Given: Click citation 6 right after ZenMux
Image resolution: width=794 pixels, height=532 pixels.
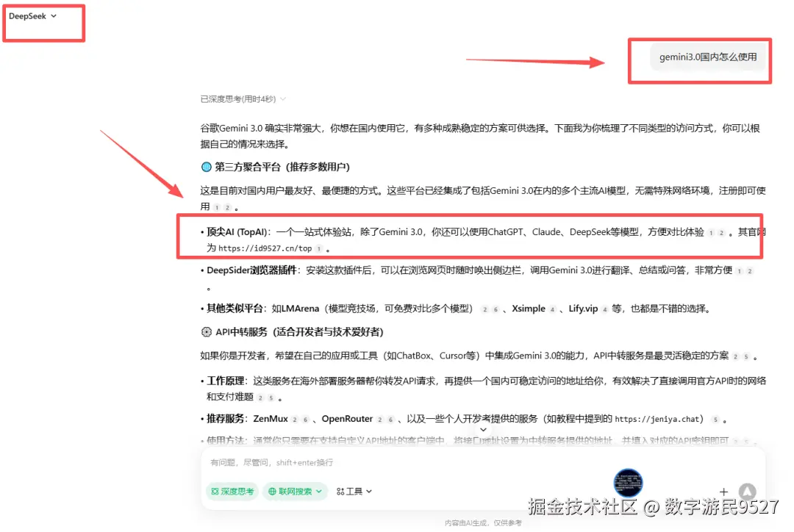Looking at the screenshot, I should [x=305, y=420].
